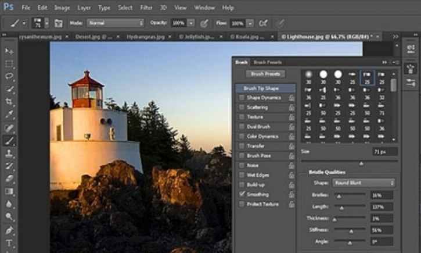421x253 pixels.
Task: Expand the Opacity percentage dropdown arrow
Action: pyautogui.click(x=191, y=23)
